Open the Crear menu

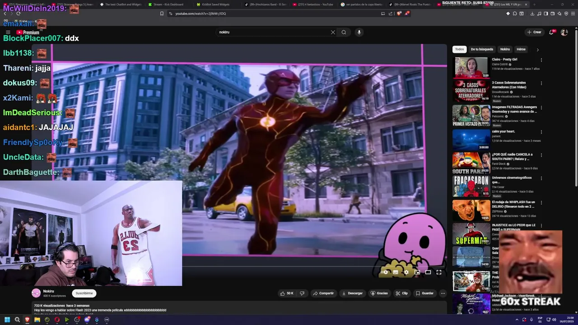[x=534, y=32]
